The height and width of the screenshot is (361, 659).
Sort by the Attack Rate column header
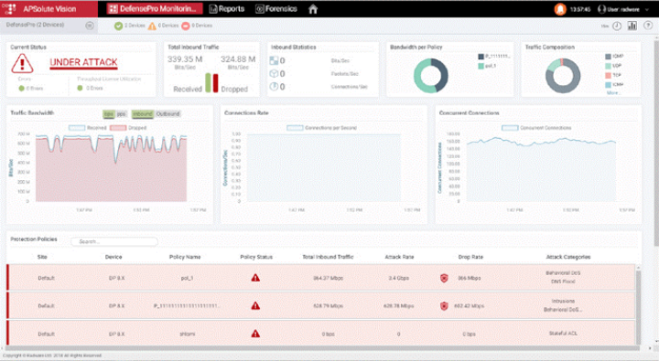pyautogui.click(x=399, y=257)
